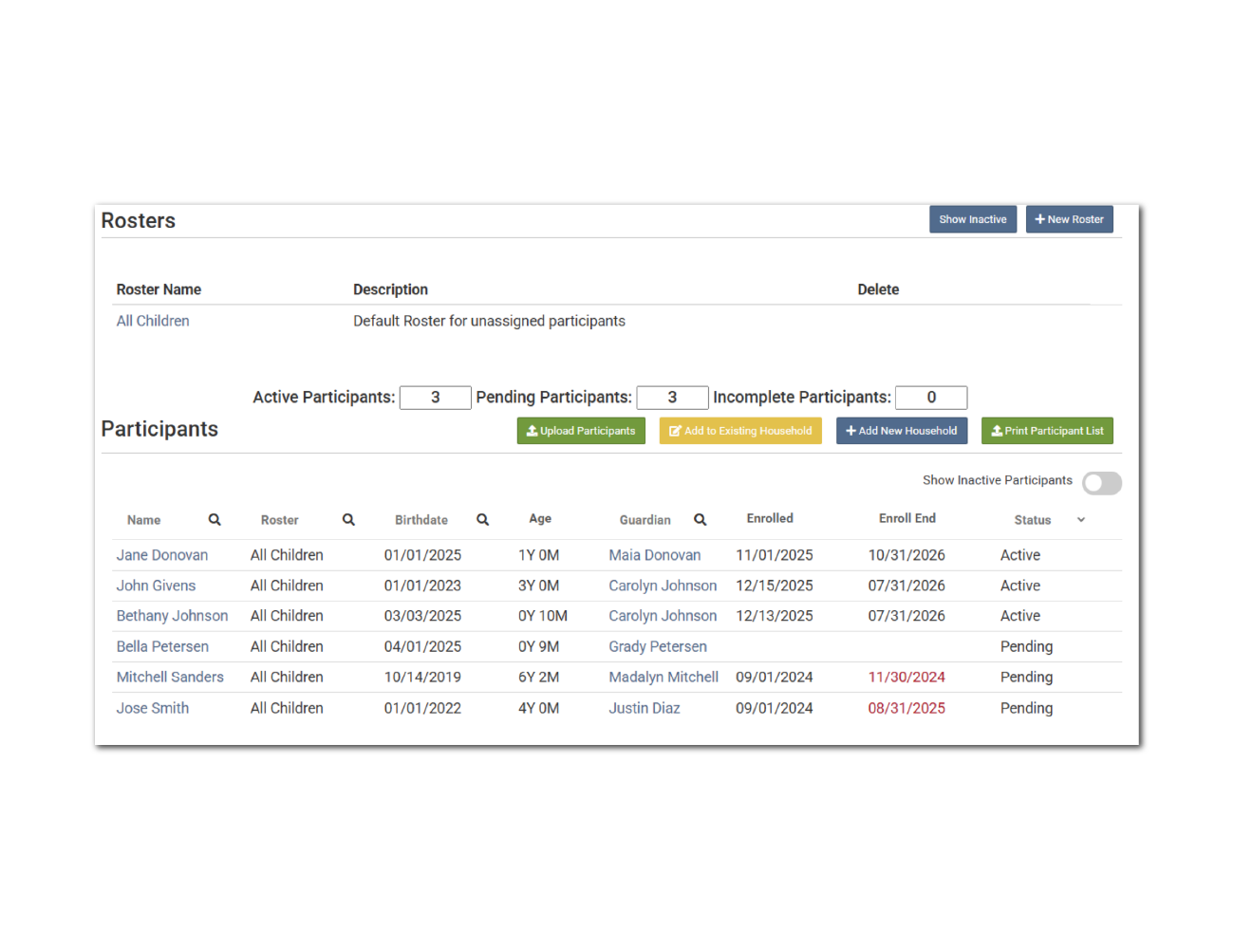The image size is (1234, 949).
Task: Toggle Show Inactive Participants switch
Action: click(1101, 483)
